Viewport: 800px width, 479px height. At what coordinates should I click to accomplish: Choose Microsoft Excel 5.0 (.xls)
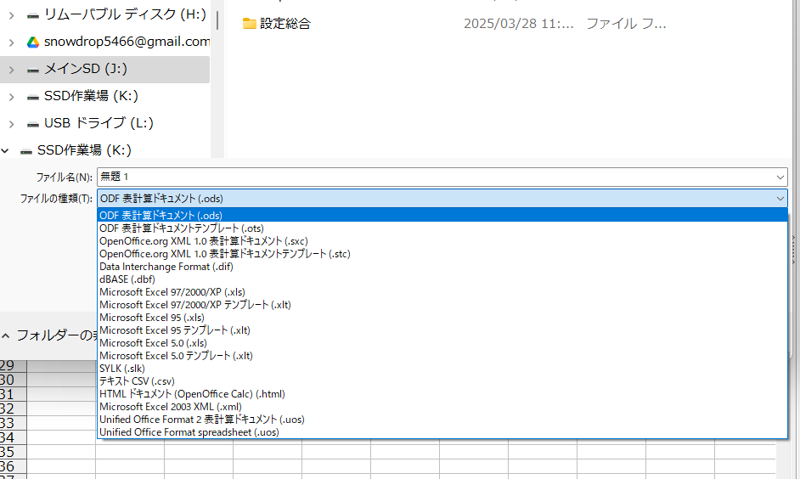coord(442,343)
